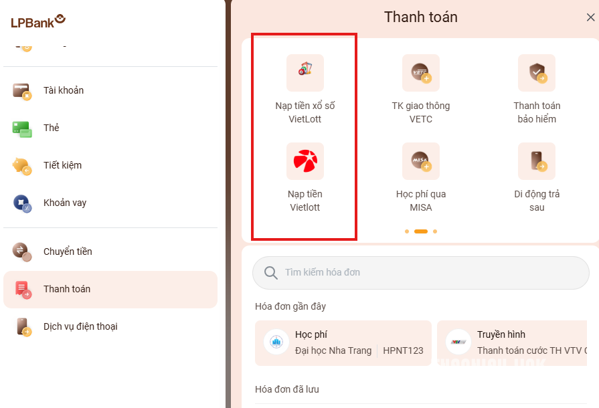Open Nạp tiền xổ số VietLott icon
The image size is (599, 408).
tap(305, 72)
